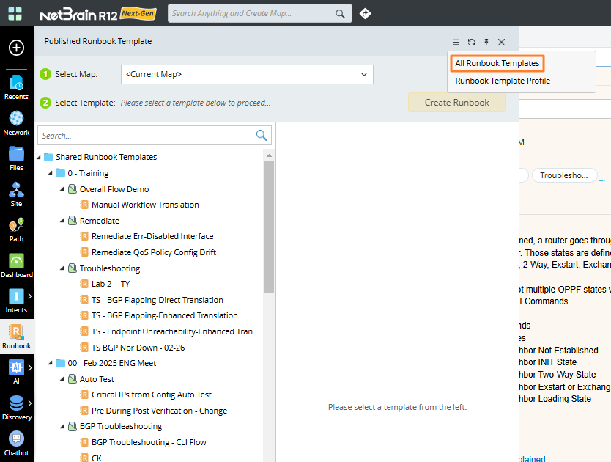Open the Site sidebar item
Image resolution: width=611 pixels, height=462 pixels.
point(16,194)
